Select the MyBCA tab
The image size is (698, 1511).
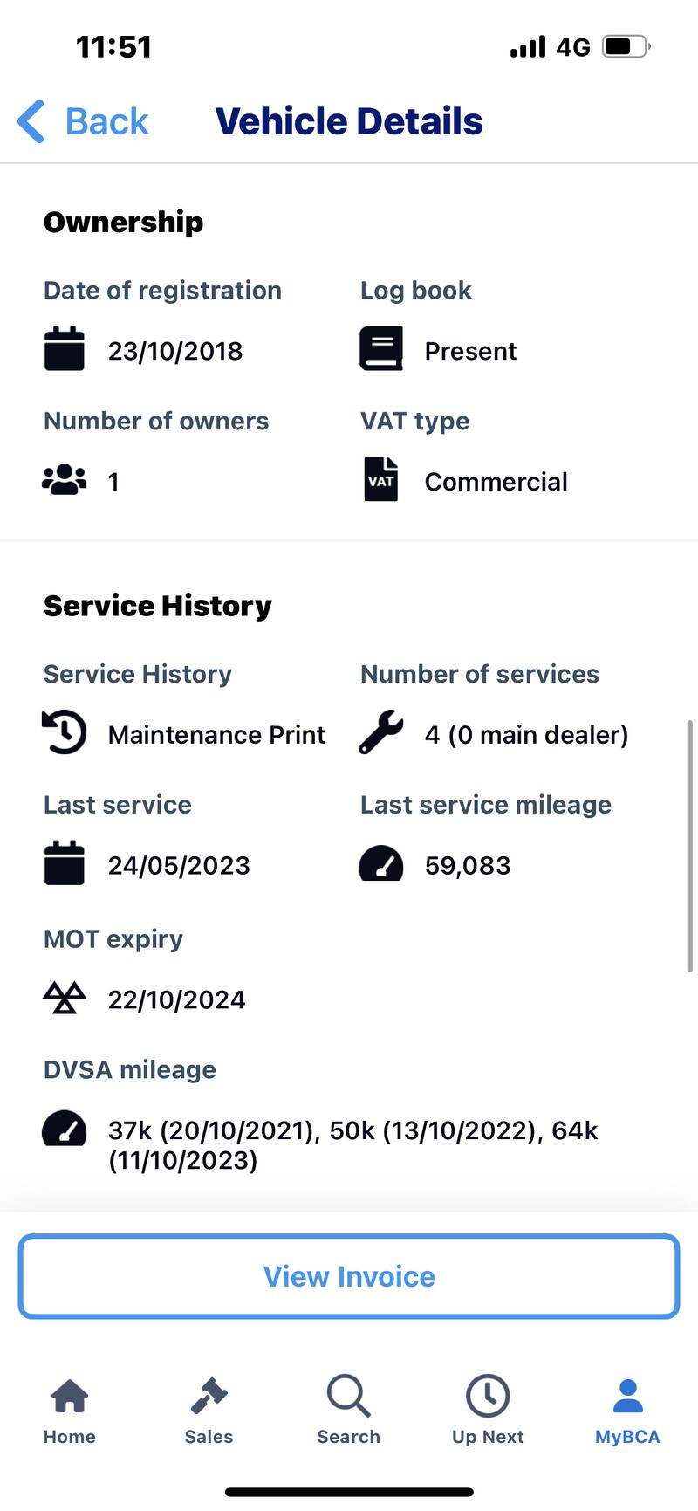(627, 1411)
